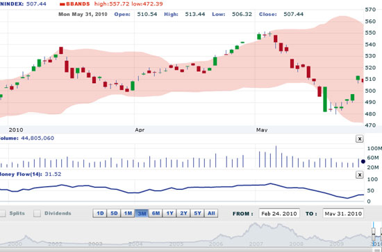Viewport: 382px width, 252px height.
Task: Enable the Dividends checkbox
Action: point(37,213)
